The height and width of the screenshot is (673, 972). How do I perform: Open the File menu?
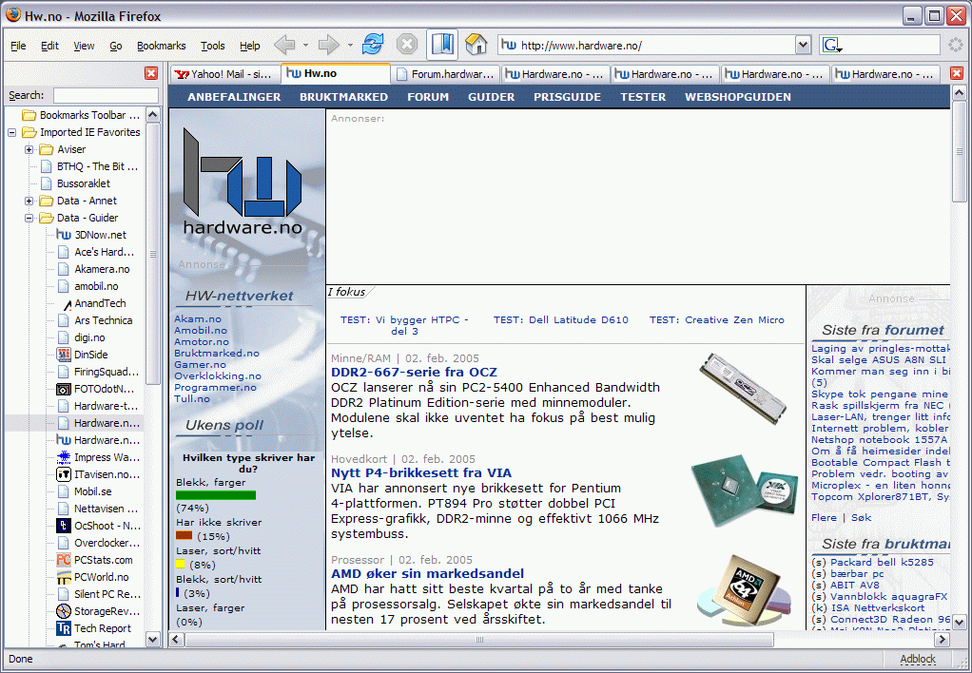[19, 46]
